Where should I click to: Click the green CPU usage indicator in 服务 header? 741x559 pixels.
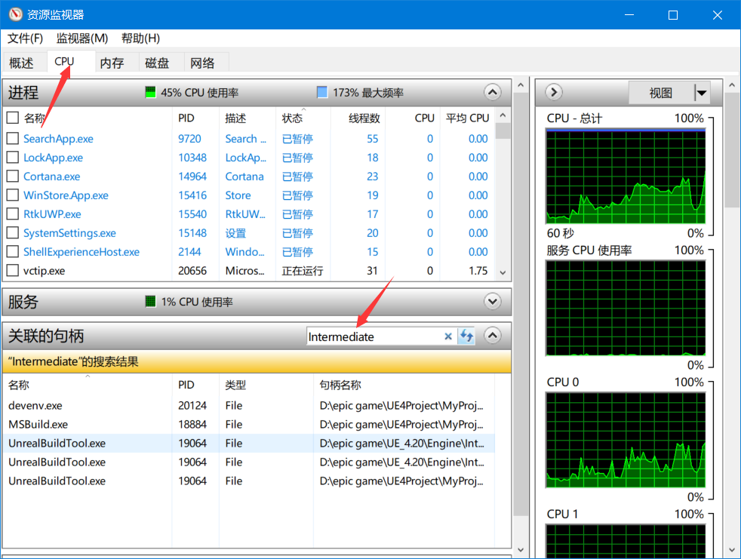(150, 302)
